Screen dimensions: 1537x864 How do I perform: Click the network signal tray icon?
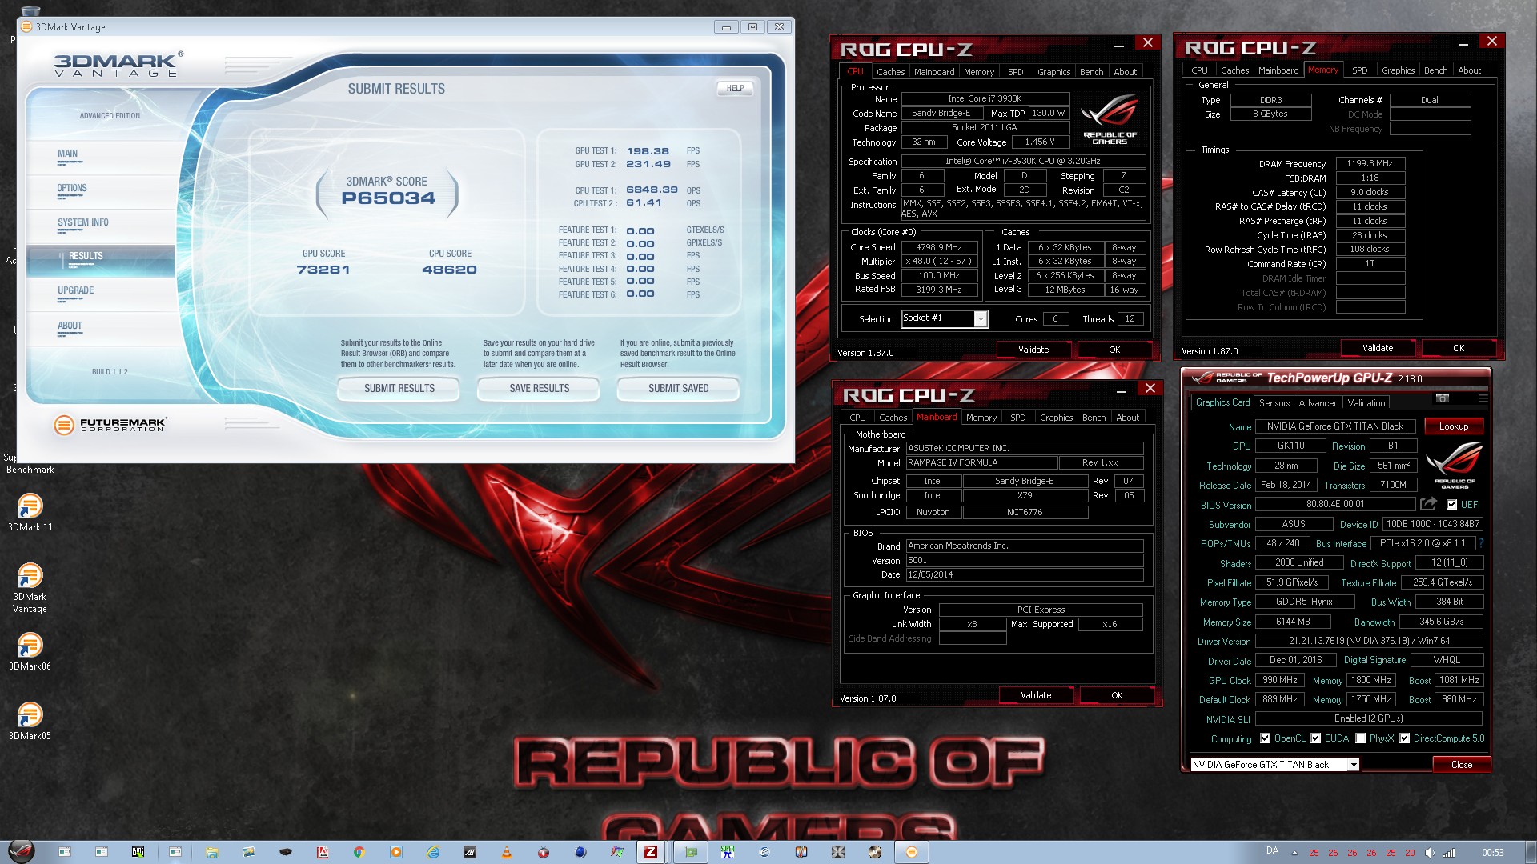1449,853
